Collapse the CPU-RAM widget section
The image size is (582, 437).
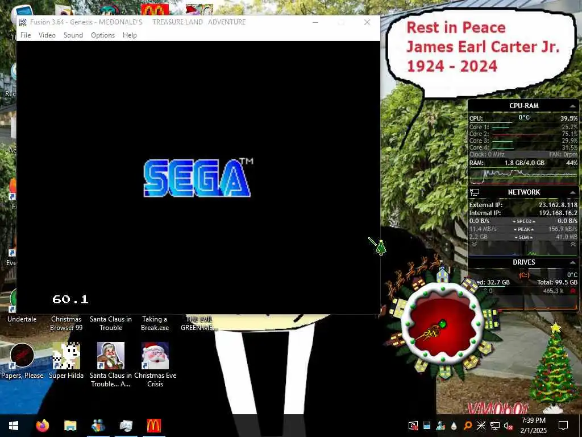point(573,106)
